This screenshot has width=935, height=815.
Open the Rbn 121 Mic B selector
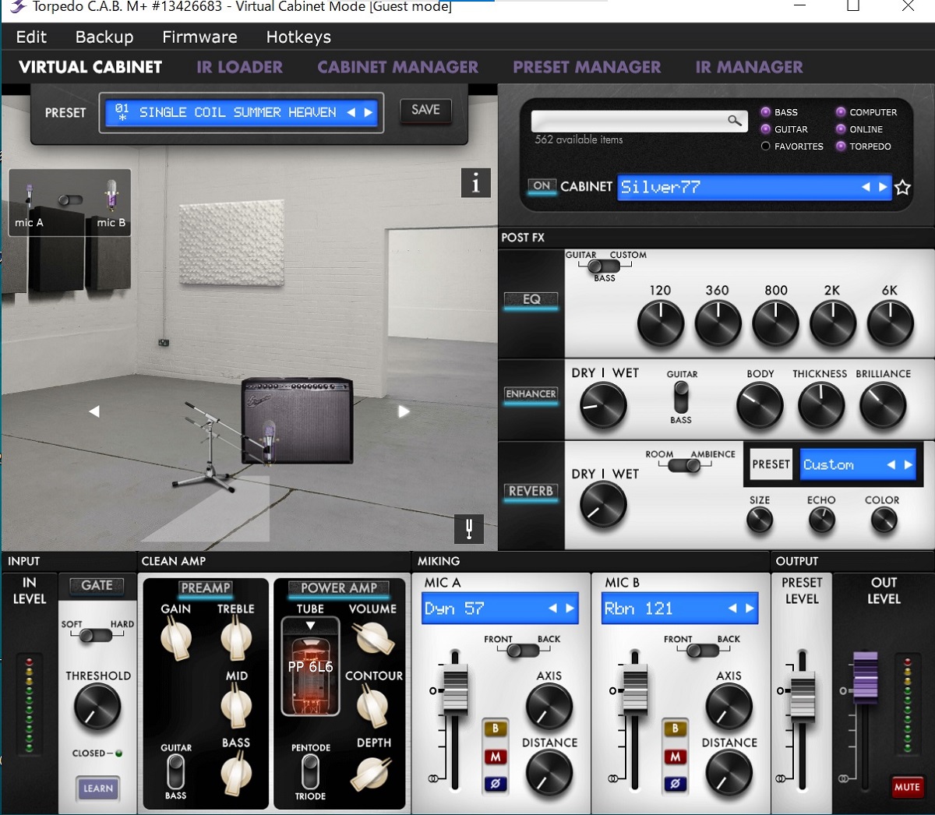(680, 609)
